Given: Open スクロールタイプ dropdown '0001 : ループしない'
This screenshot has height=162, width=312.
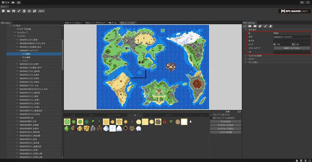Looking at the screenshot, I should [292, 48].
